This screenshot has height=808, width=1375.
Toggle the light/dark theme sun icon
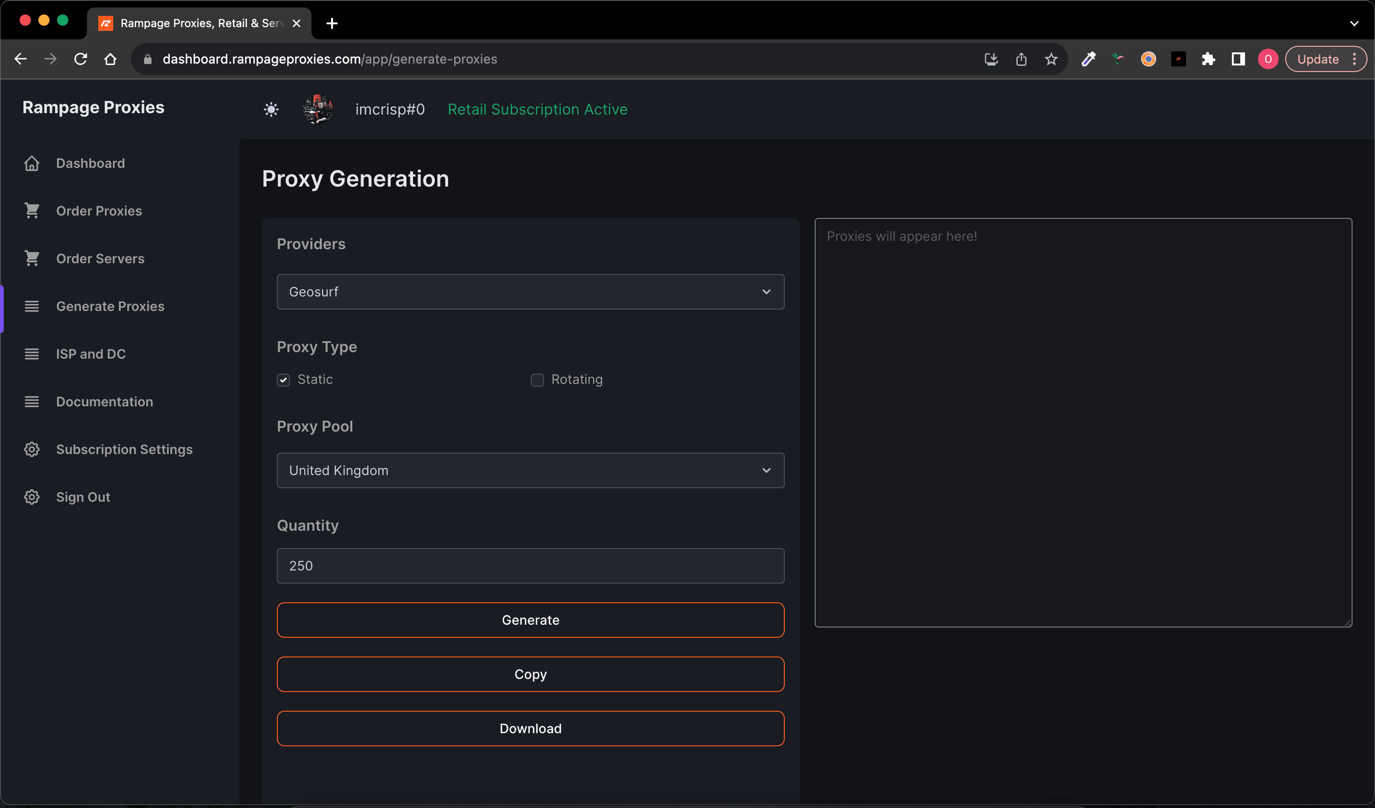(x=271, y=110)
